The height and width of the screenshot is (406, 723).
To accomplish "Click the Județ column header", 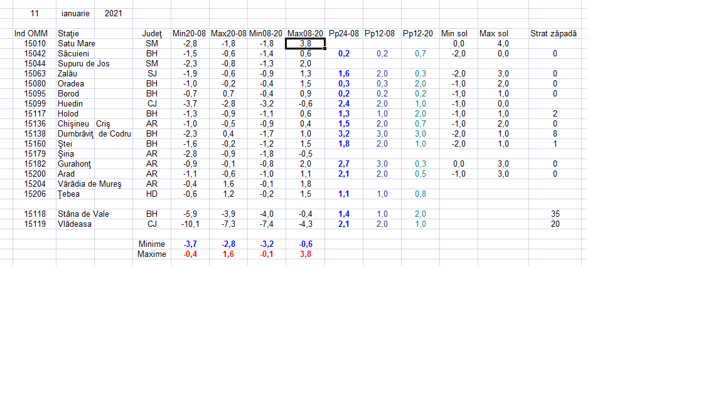I will click(x=152, y=34).
